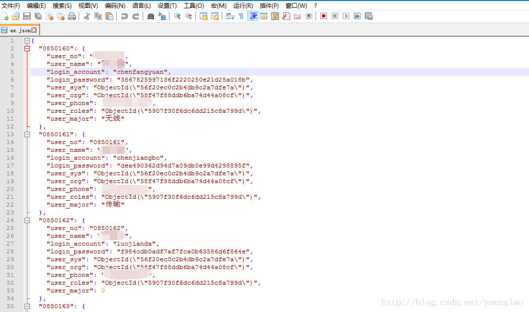Click the user_major value "传输"

click(113, 205)
